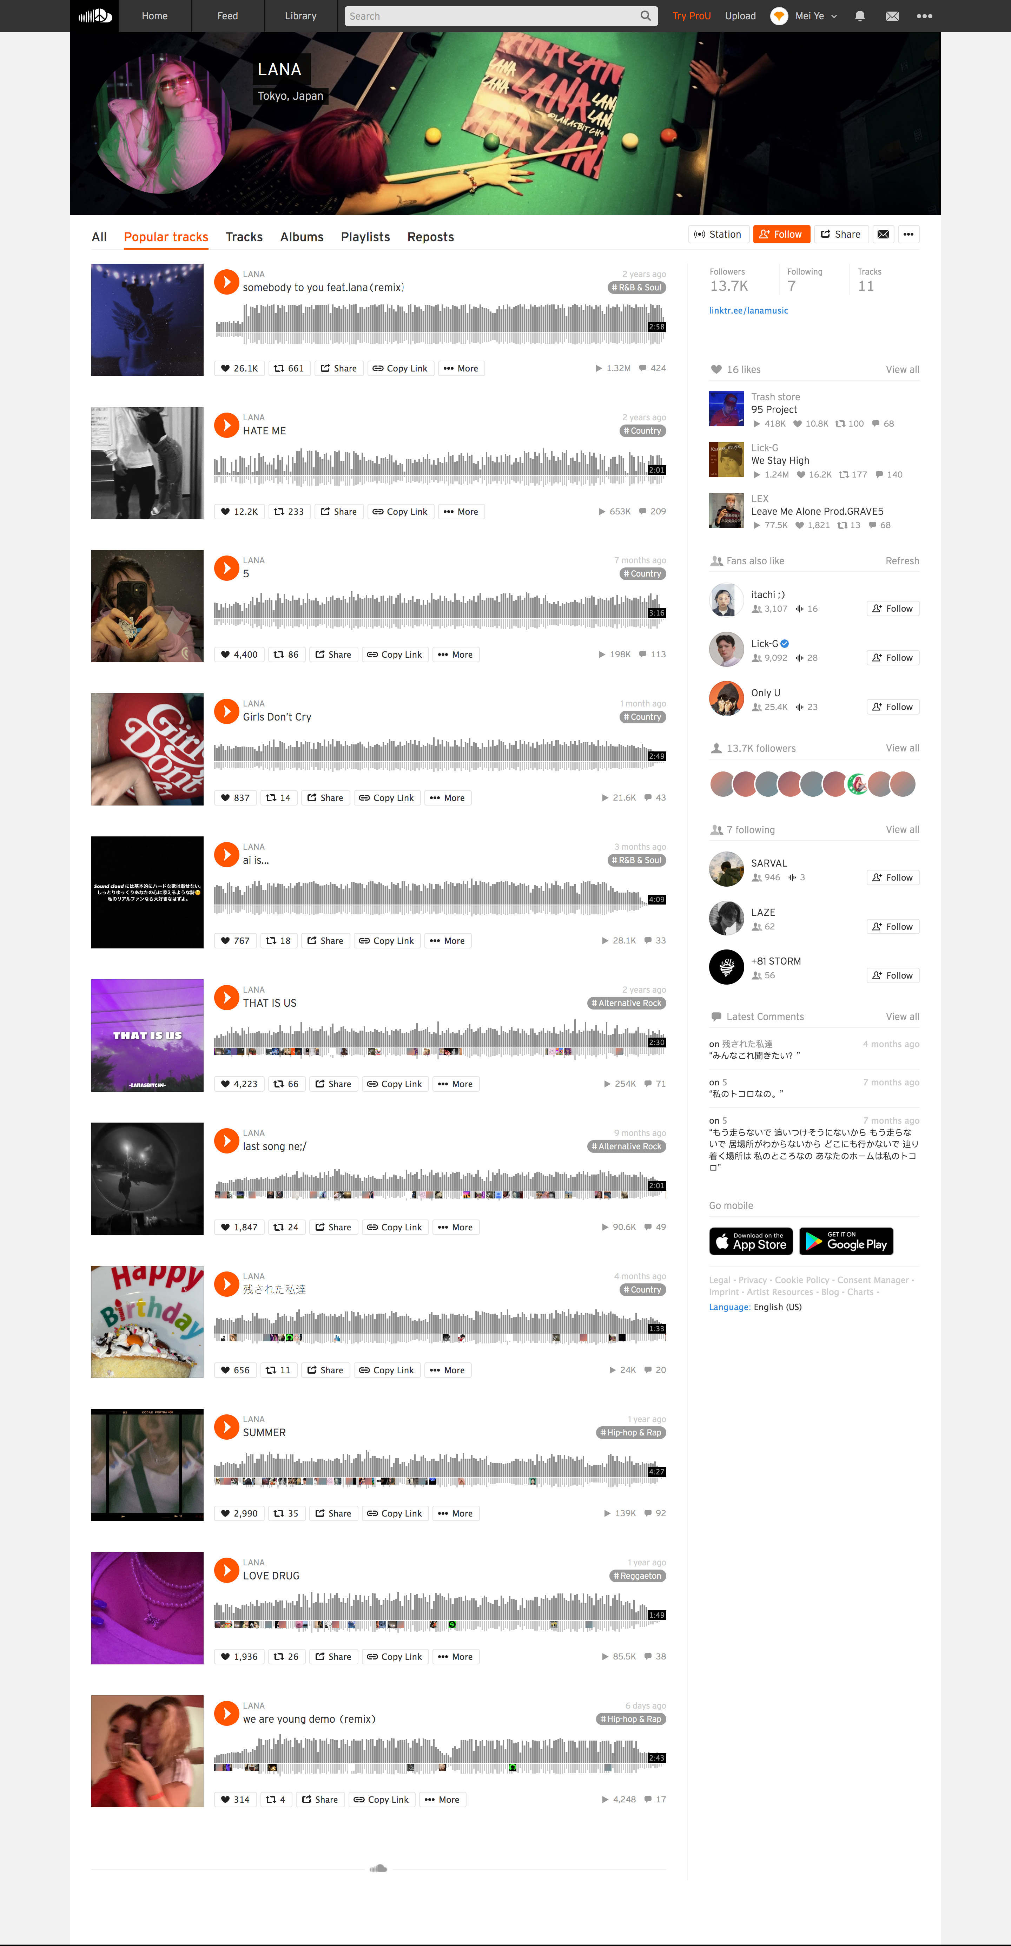Open the More menu for THAT IS US
The height and width of the screenshot is (1946, 1011).
click(455, 1084)
